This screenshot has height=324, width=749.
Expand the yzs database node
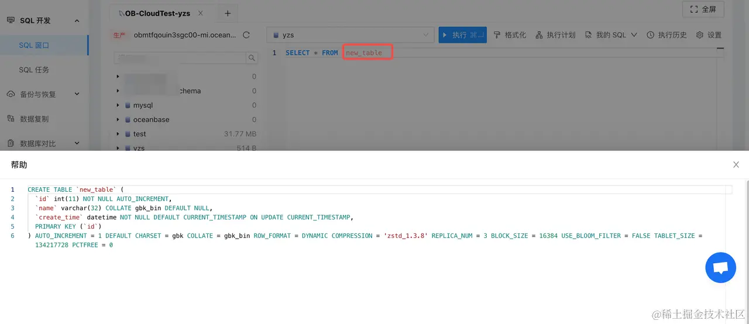(118, 148)
